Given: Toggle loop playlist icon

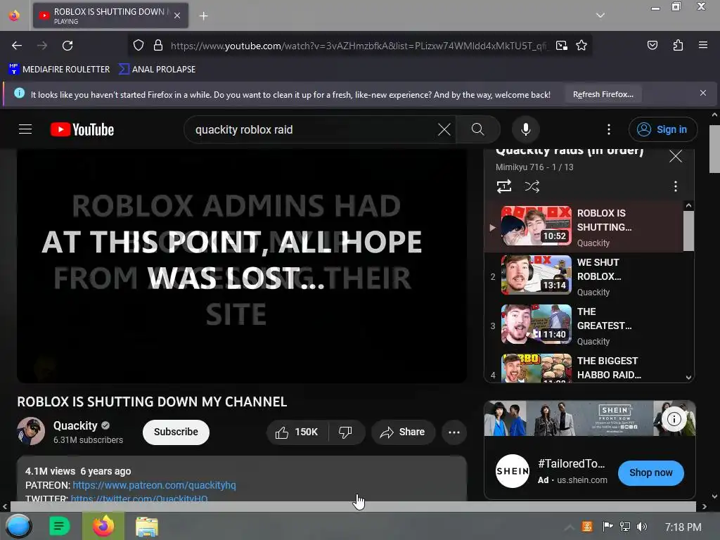Looking at the screenshot, I should point(503,186).
